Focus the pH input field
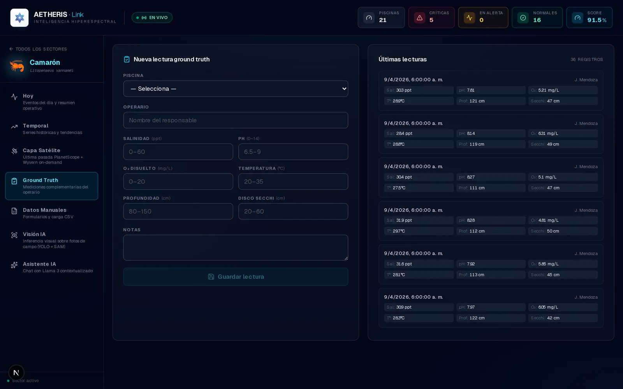This screenshot has height=389, width=623. click(x=293, y=152)
